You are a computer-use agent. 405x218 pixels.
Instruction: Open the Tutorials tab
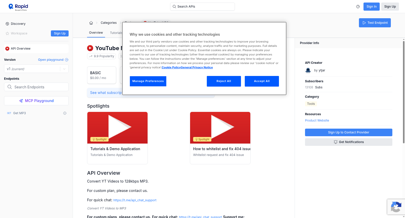pos(116,33)
